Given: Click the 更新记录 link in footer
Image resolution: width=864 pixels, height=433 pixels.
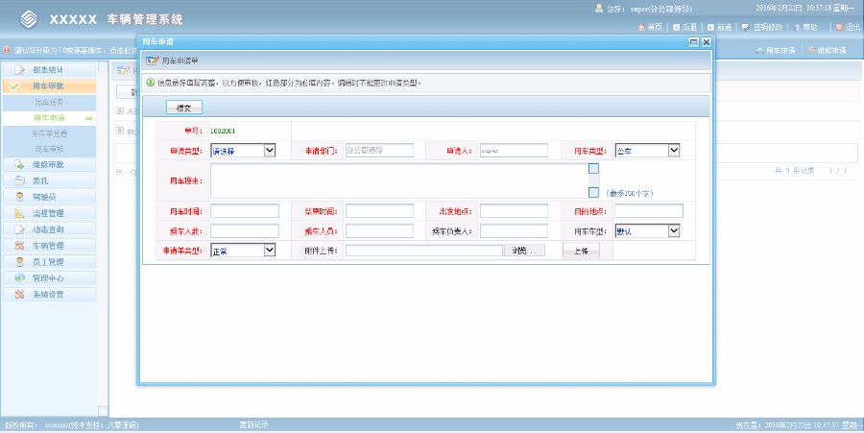Looking at the screenshot, I should point(253,424).
